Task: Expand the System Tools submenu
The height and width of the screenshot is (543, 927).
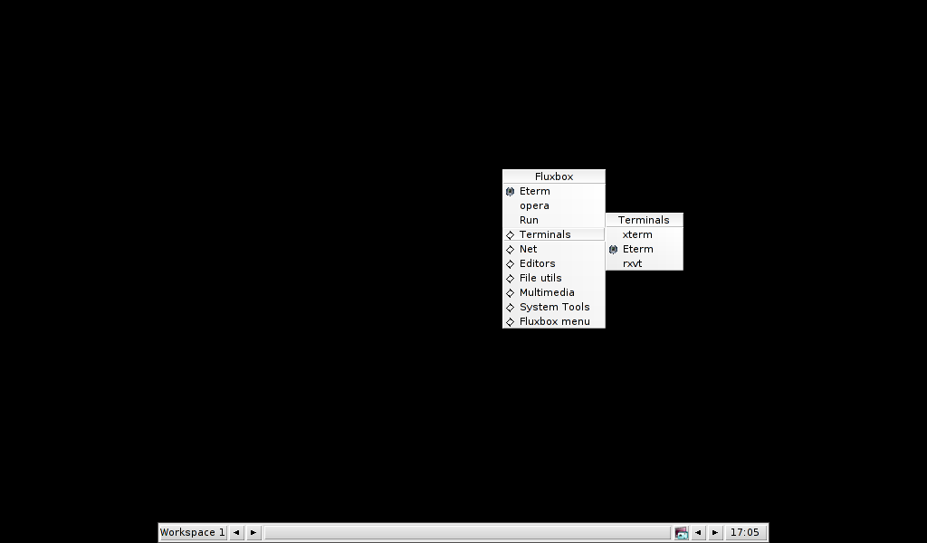Action: point(553,307)
